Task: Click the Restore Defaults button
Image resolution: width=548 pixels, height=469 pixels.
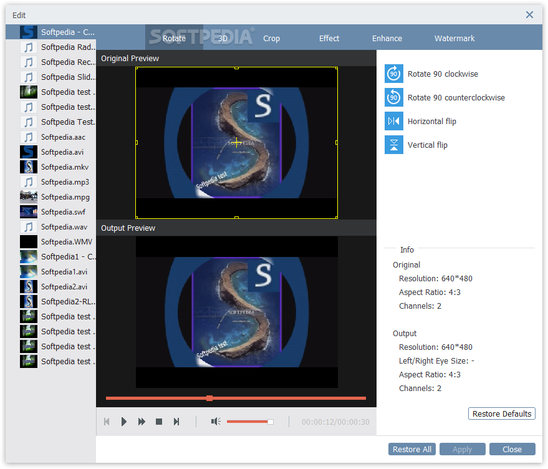Action: [501, 413]
